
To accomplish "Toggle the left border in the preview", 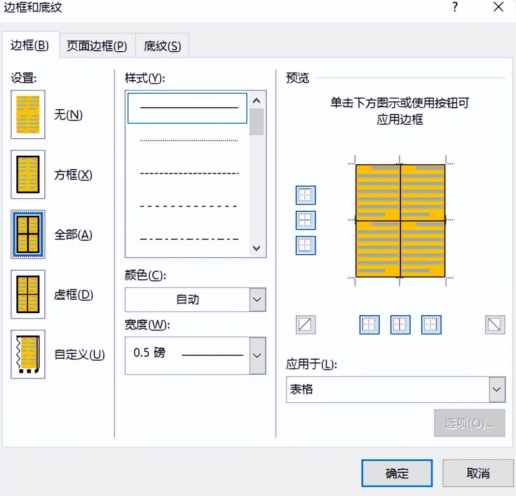I will 369,324.
